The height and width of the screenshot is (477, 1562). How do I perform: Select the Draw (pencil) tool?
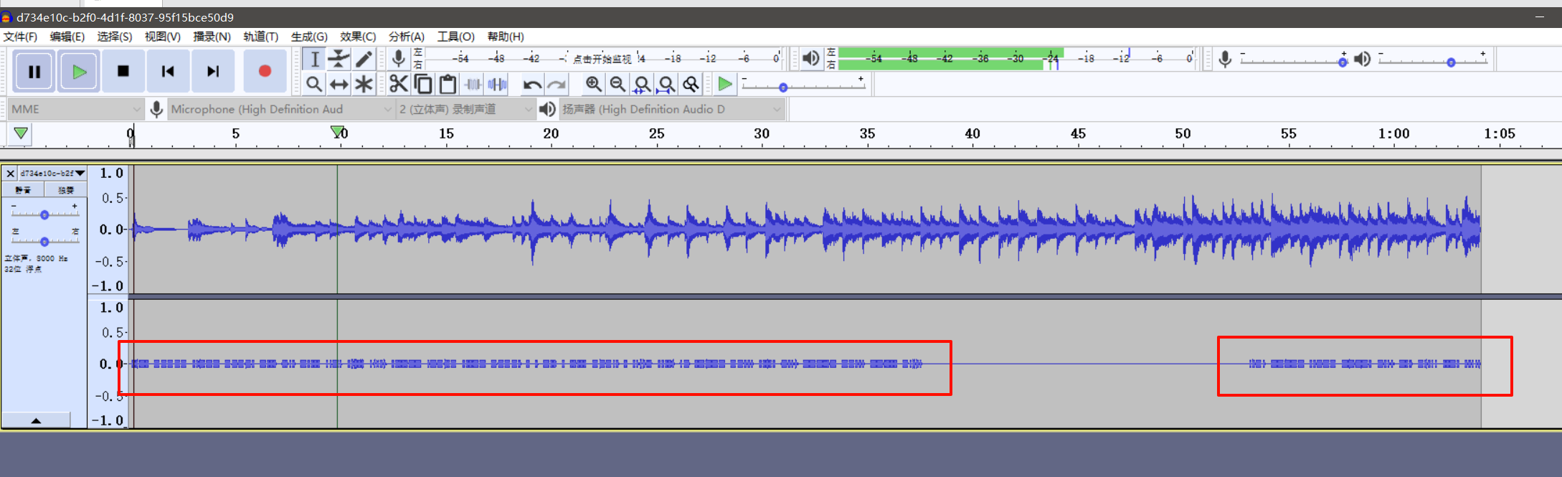pos(364,59)
